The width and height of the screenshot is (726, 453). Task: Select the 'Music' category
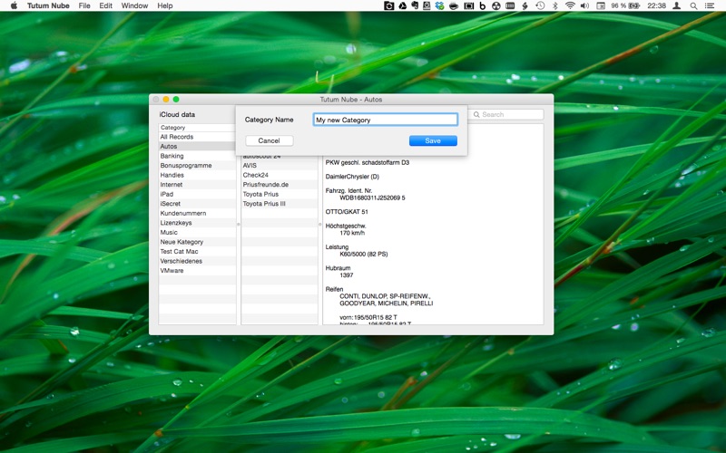[x=197, y=232]
